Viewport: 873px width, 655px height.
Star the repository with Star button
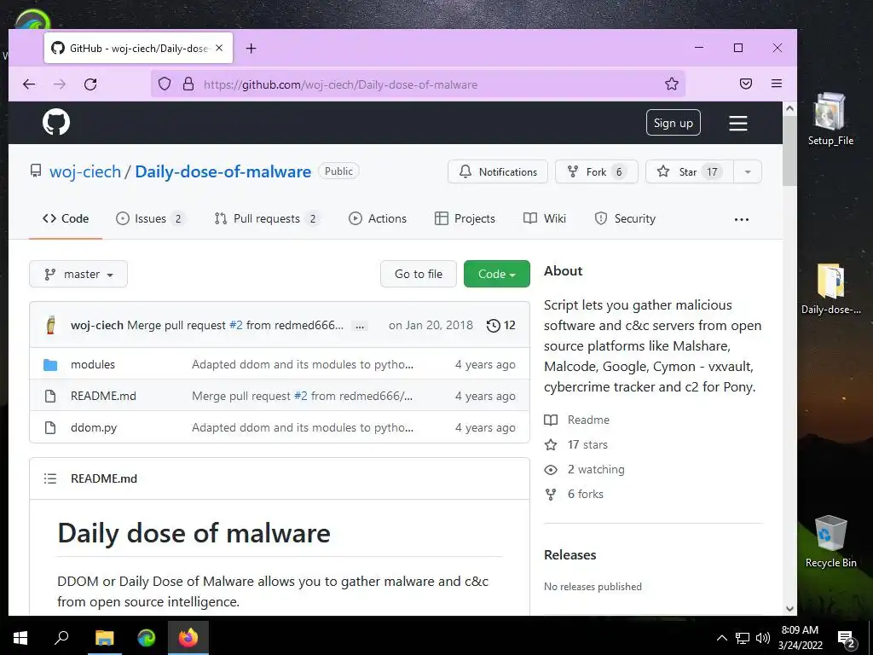click(690, 171)
